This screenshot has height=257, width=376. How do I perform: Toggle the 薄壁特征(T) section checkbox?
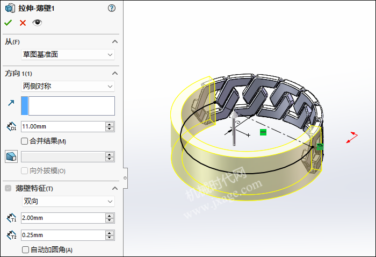click(8, 188)
